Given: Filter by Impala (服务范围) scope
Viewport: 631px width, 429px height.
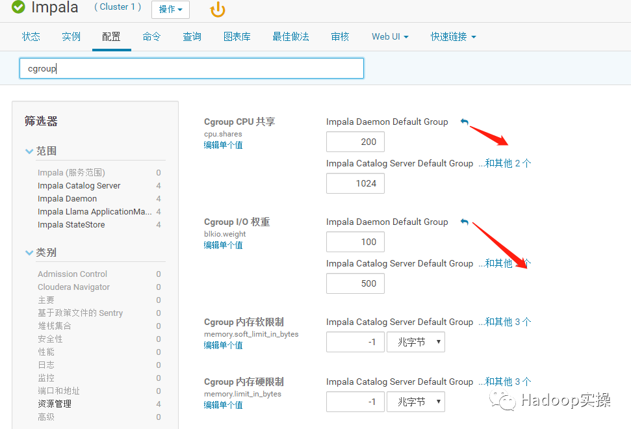Looking at the screenshot, I should coord(71,173).
